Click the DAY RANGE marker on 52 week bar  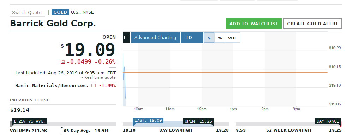328,121
